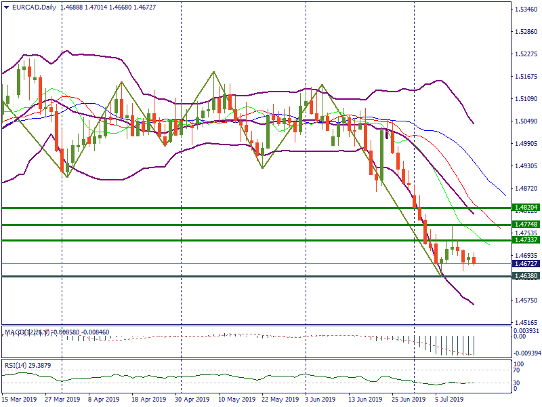Select the 1.47748 price level tag
Image resolution: width=542 pixels, height=407 pixels.
tap(526, 225)
